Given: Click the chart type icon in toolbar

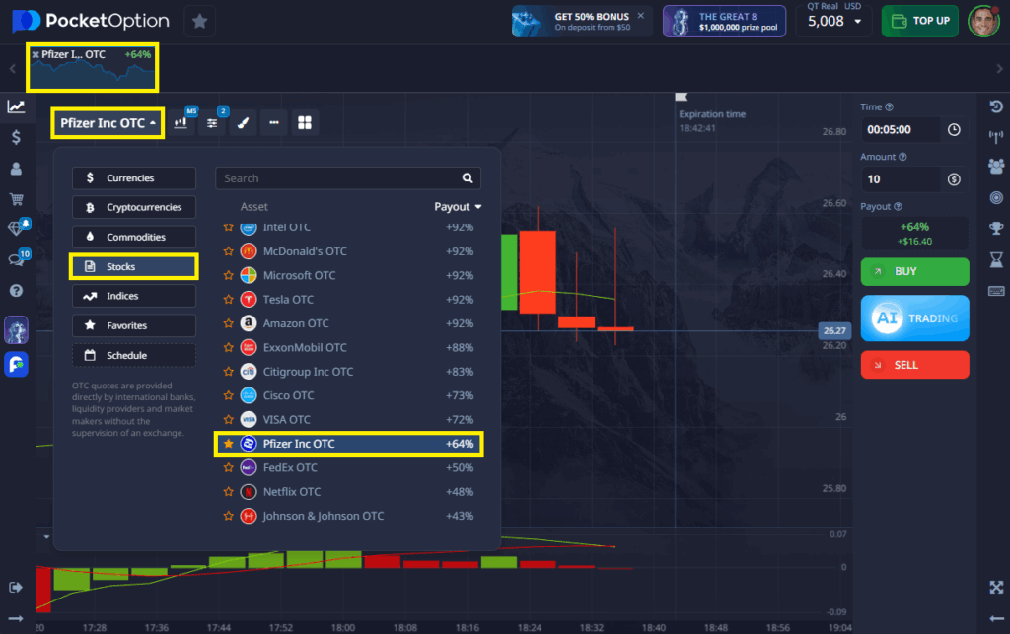Looking at the screenshot, I should click(x=181, y=123).
